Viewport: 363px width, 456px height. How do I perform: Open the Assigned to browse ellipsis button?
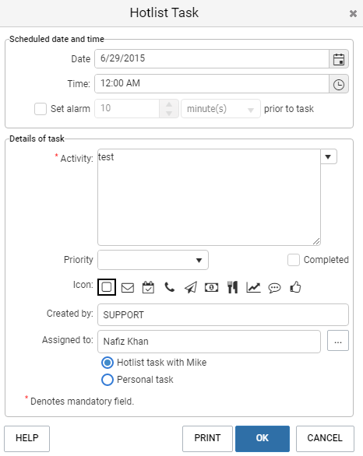pyautogui.click(x=337, y=341)
